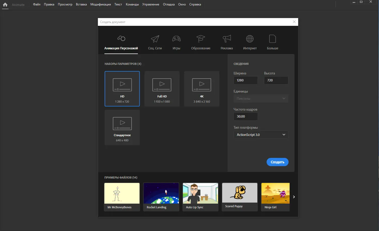Screen dimensions: 379x231
Task: Open the Модификация menu
Action: (100, 4)
